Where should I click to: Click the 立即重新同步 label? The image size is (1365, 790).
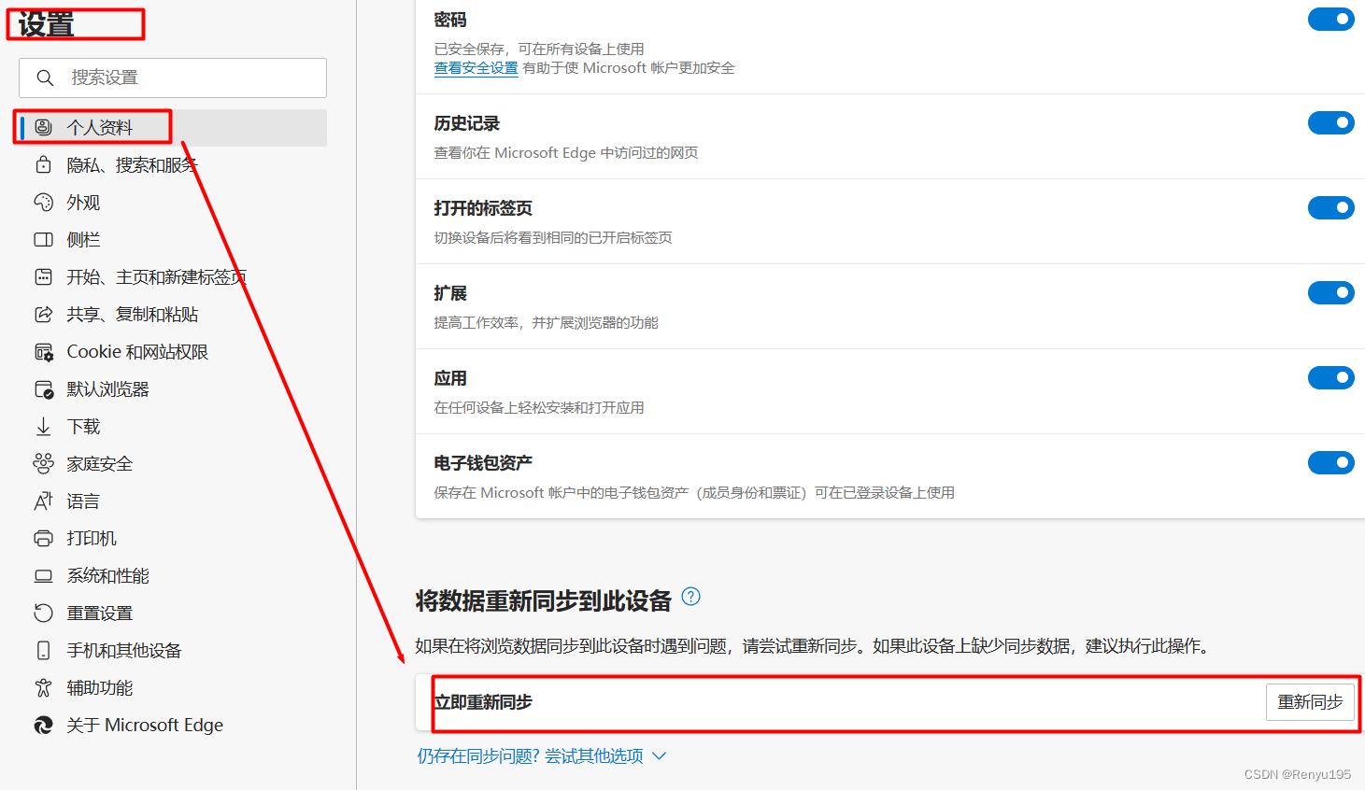coord(483,702)
